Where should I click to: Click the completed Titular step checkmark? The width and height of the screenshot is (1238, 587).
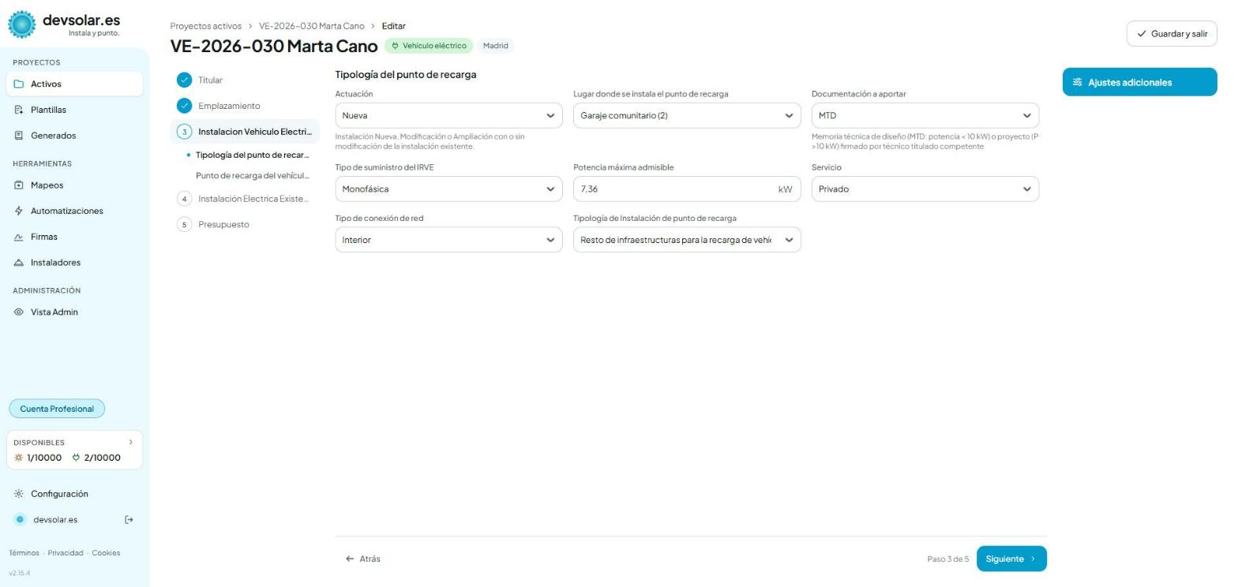click(x=185, y=80)
